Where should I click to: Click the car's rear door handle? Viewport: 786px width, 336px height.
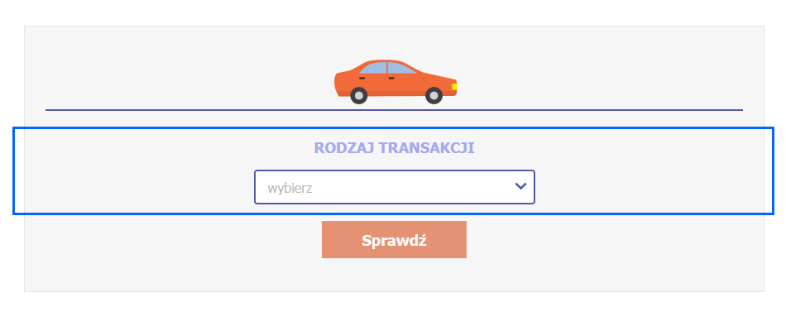point(362,79)
